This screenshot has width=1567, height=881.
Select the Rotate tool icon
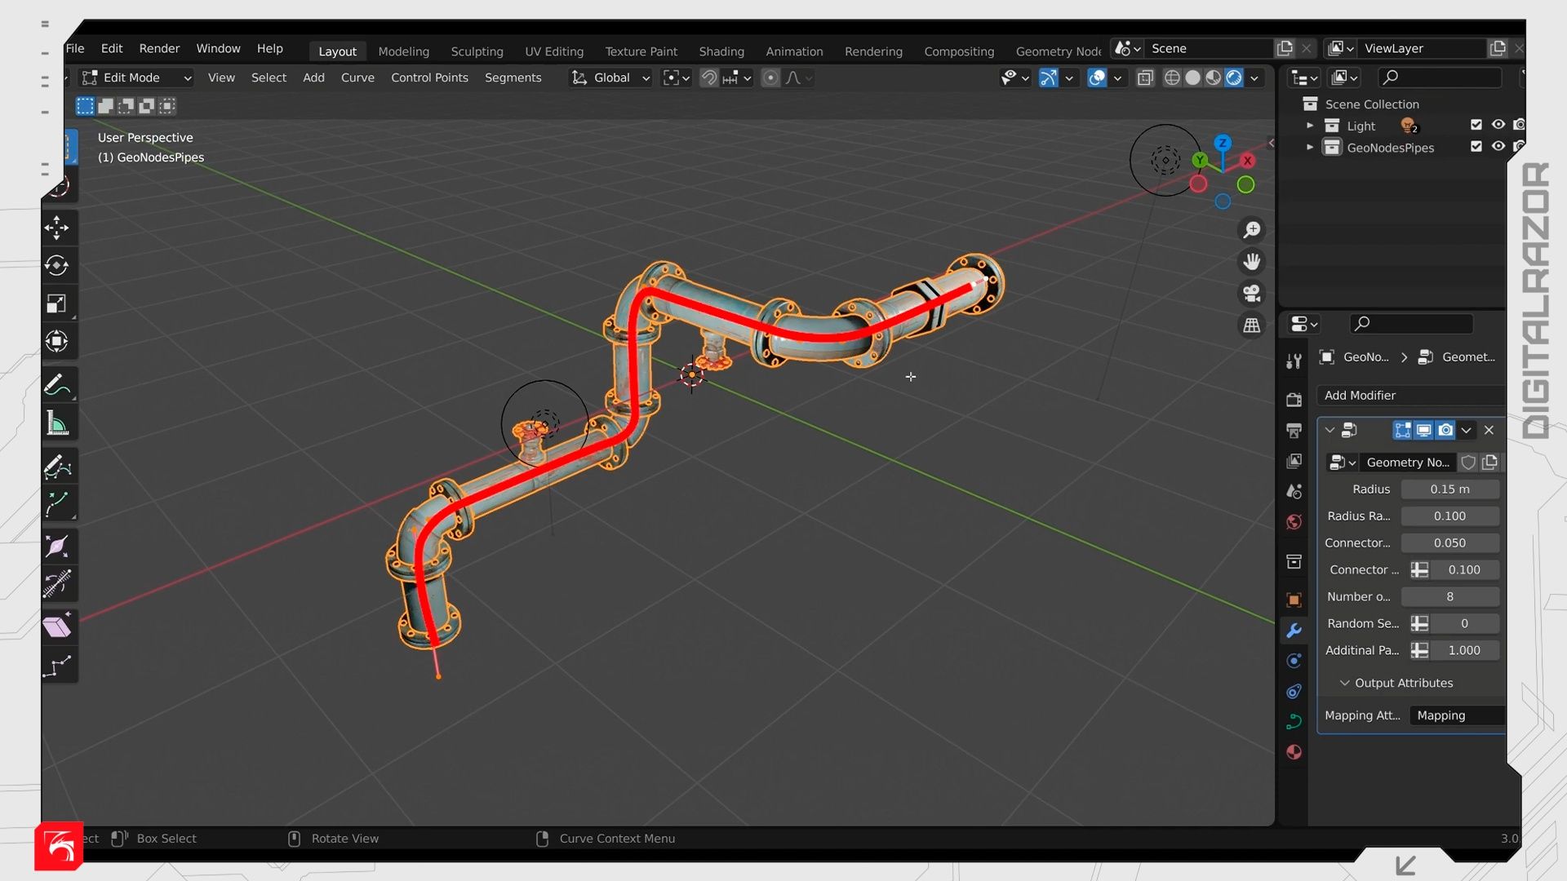click(x=56, y=266)
